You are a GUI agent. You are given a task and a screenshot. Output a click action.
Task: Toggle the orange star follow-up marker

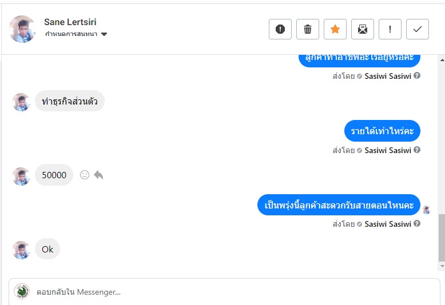[x=335, y=29]
